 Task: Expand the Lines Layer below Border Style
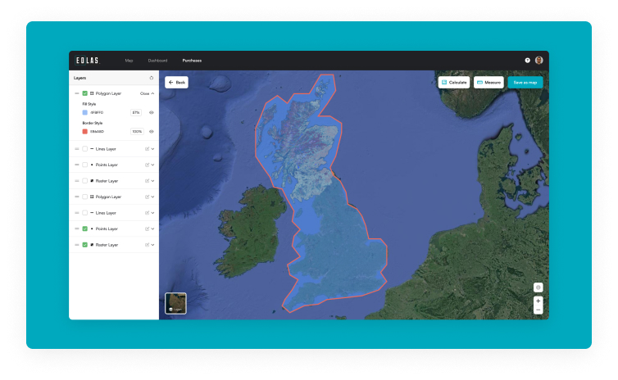153,149
